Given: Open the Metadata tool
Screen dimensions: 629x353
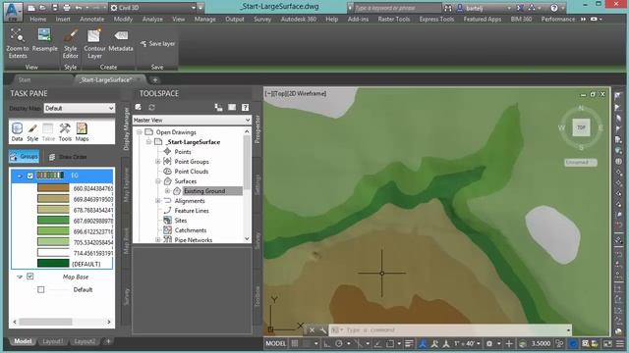Looking at the screenshot, I should coord(121,40).
